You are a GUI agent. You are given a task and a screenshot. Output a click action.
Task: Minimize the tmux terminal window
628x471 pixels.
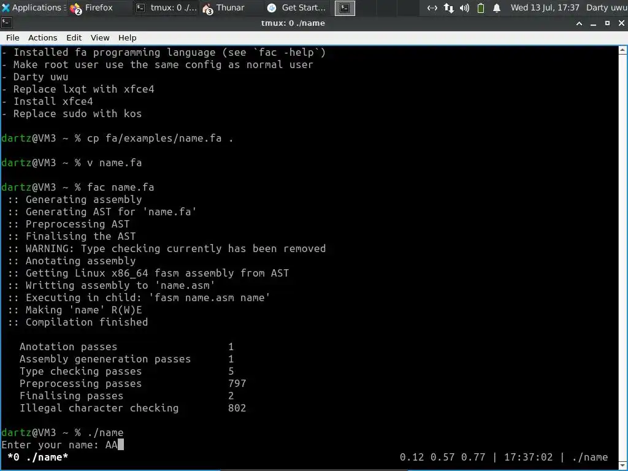[594, 24]
